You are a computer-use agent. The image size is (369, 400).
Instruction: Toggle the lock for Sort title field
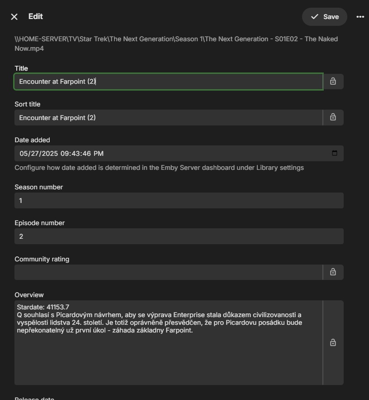coord(333,117)
